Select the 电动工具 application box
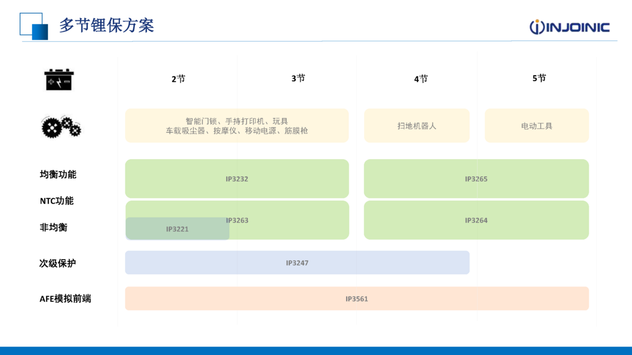 [x=537, y=126]
